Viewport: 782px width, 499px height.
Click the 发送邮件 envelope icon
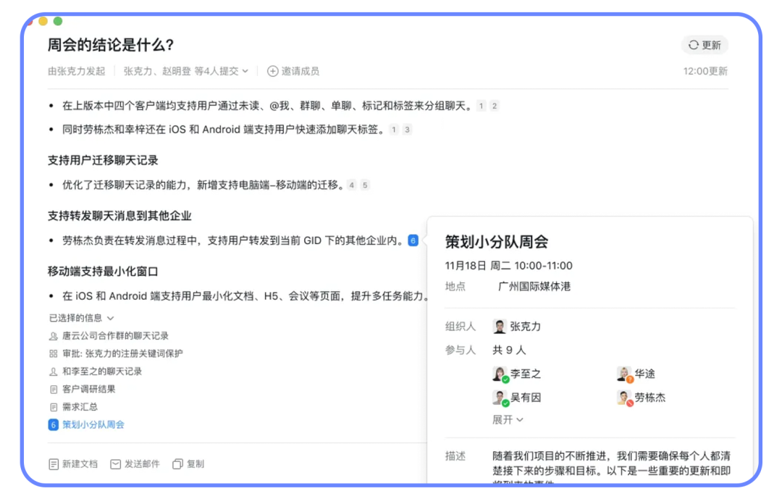coord(115,464)
